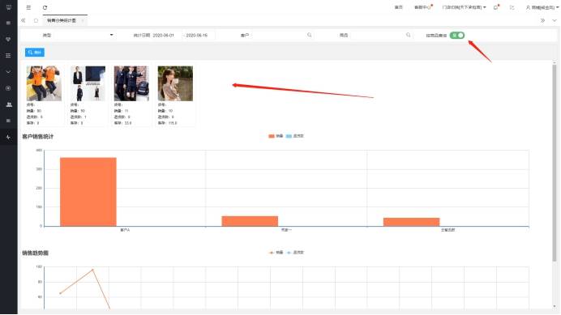Click the middle orange bar in the customer chart
Screen dimensions: 561x315
250,221
